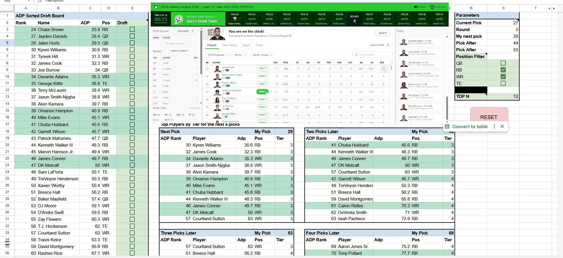The height and width of the screenshot is (258, 563).
Task: Open the three-dot menu on Convert to table chip
Action: (494, 126)
